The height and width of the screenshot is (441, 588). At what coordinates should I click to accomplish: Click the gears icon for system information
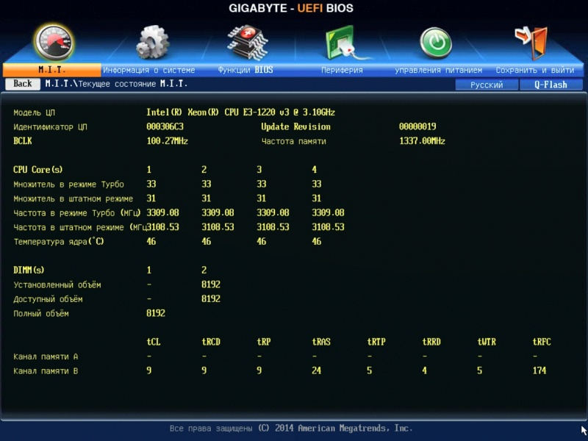pos(152,42)
